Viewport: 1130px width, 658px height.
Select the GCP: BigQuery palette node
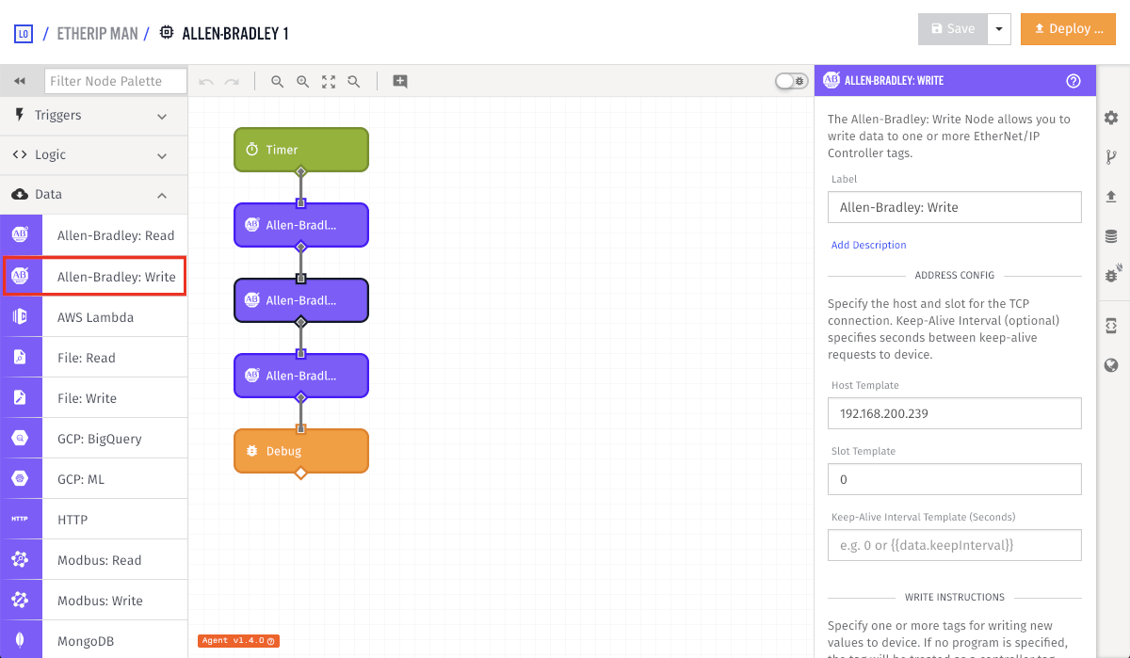[94, 439]
